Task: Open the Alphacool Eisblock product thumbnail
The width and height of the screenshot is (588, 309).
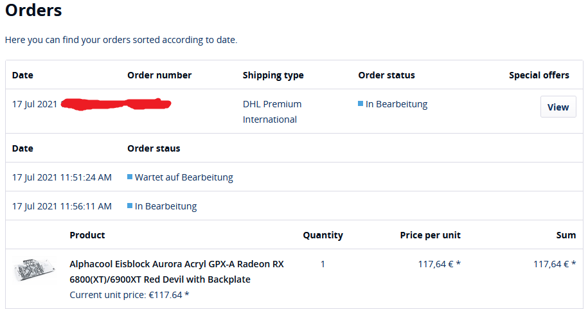Action: 34,271
